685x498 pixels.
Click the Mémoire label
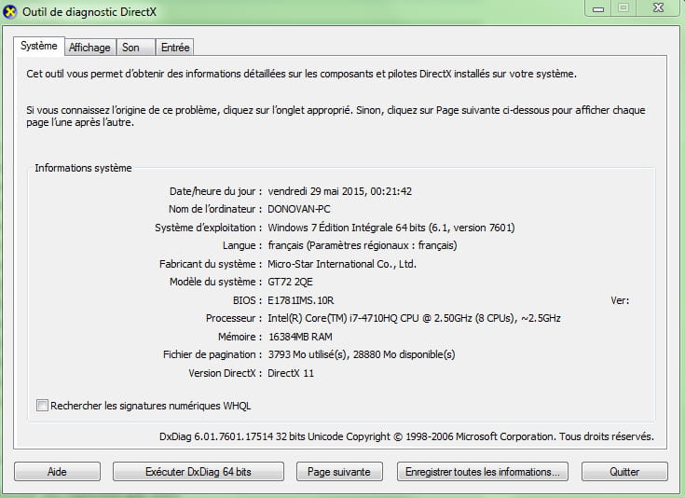point(240,337)
